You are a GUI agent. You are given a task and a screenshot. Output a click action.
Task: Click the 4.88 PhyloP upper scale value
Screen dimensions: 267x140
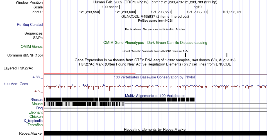pyautogui.click(x=36, y=77)
